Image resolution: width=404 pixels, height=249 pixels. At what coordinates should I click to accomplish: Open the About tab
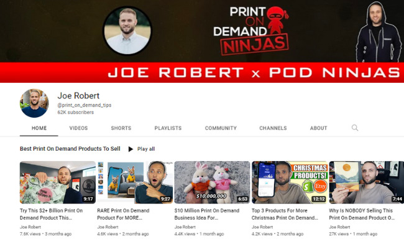(319, 128)
